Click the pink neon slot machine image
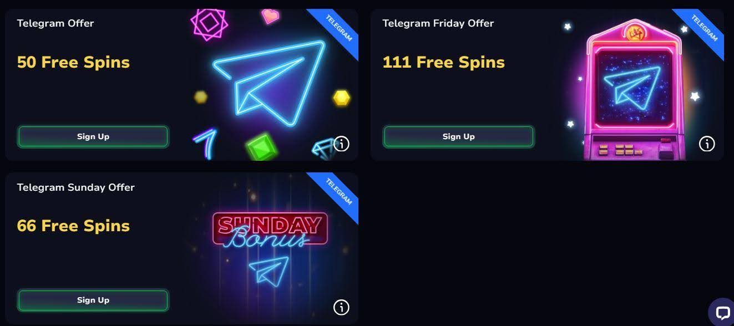Image resolution: width=734 pixels, height=326 pixels. coord(632,90)
